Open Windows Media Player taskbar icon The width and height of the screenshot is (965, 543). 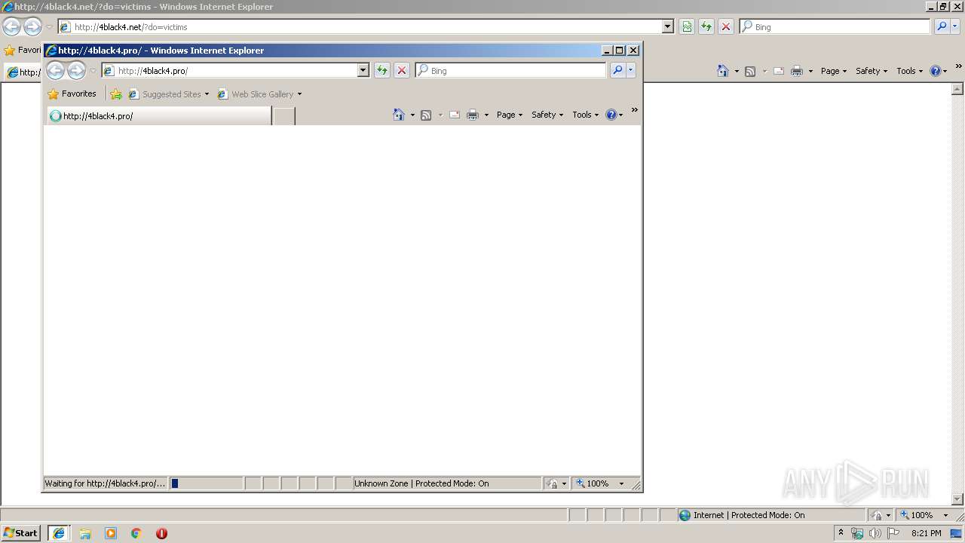tap(111, 533)
